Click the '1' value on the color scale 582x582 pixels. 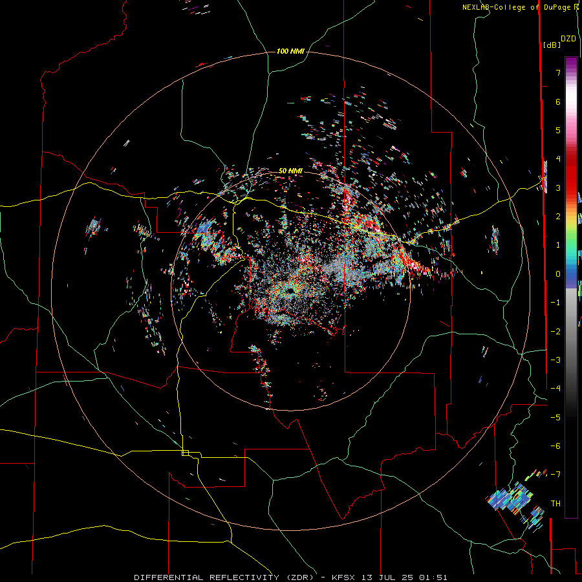[558, 245]
